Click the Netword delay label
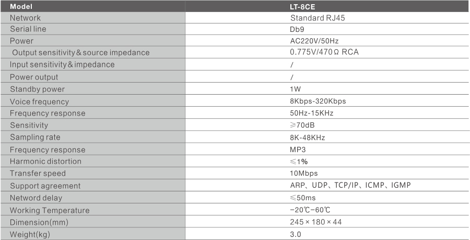 tap(36, 198)
